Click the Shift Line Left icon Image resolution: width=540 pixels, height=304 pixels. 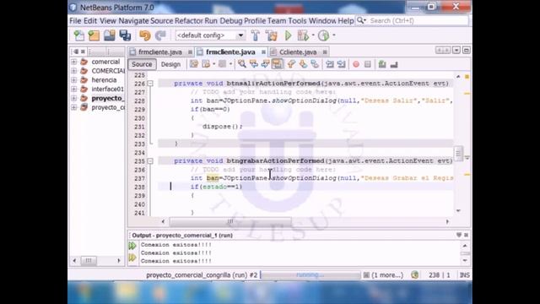click(330, 64)
